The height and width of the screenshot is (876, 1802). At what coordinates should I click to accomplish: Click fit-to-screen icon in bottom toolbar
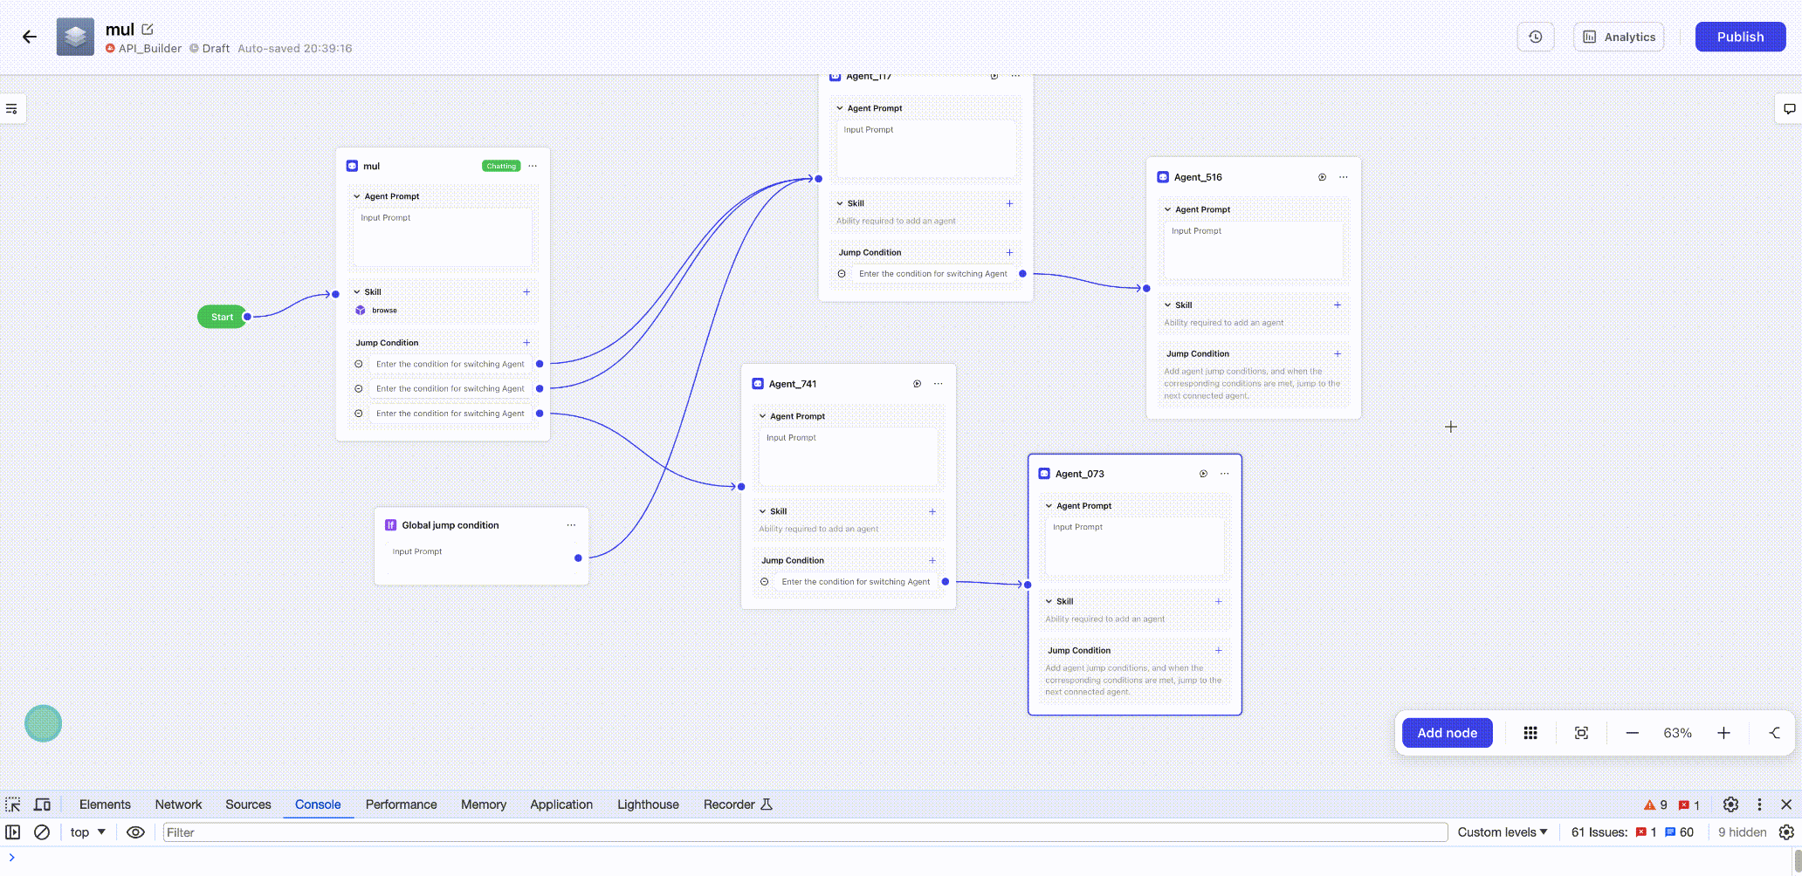pos(1581,733)
